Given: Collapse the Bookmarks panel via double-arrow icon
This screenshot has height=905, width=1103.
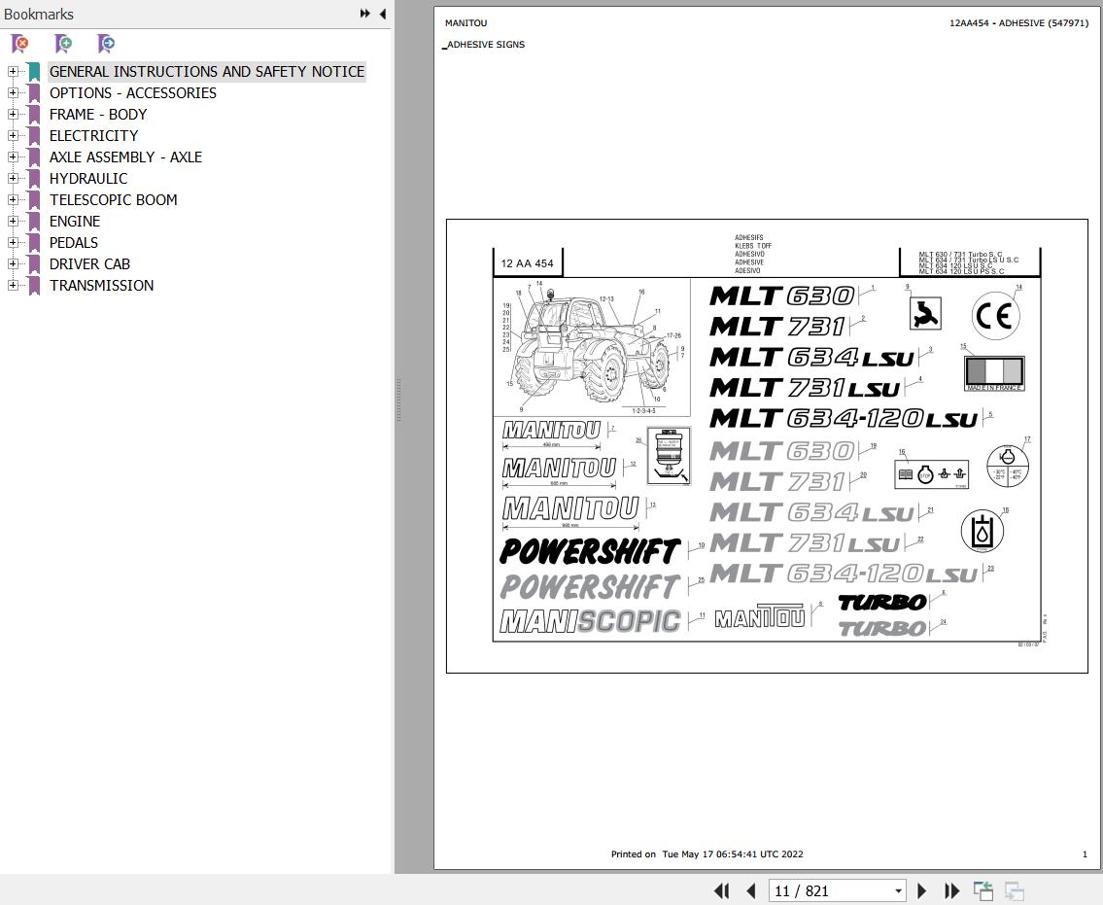Looking at the screenshot, I should (363, 14).
